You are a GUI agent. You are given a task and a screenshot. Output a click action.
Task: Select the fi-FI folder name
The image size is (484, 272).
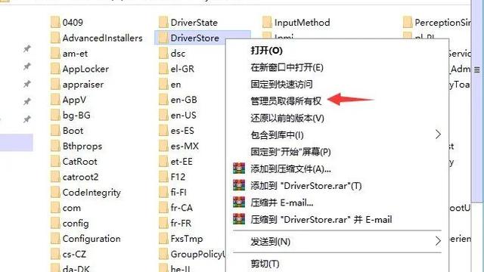pyautogui.click(x=178, y=192)
